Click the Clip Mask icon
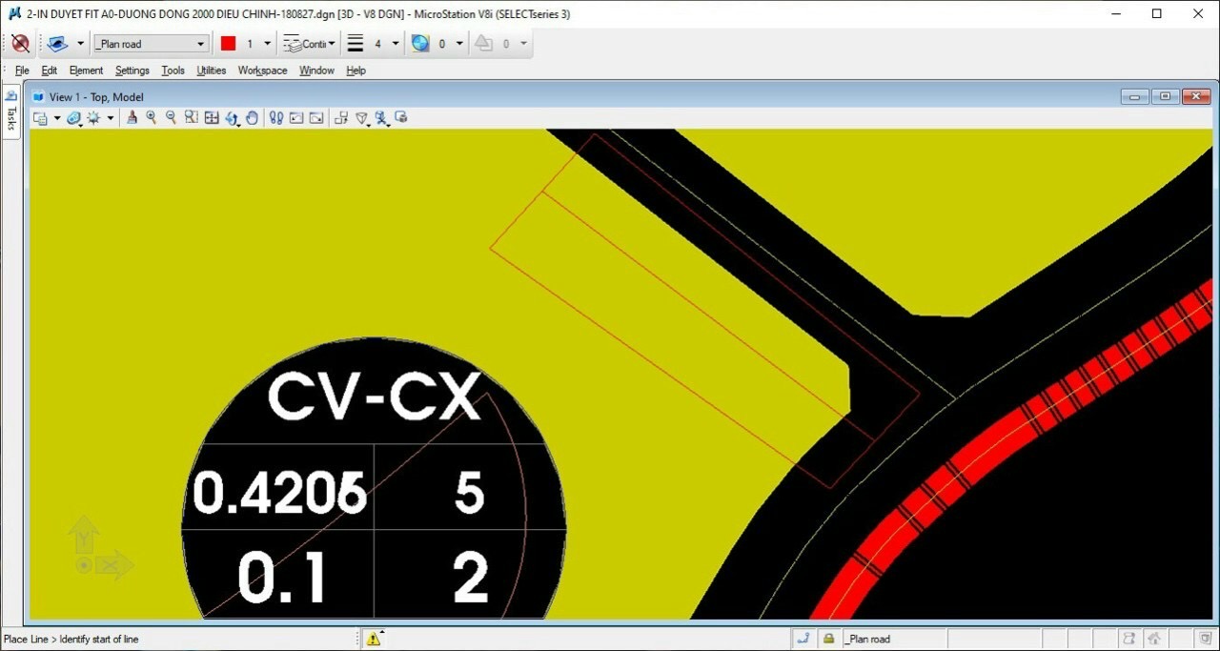 (x=401, y=118)
